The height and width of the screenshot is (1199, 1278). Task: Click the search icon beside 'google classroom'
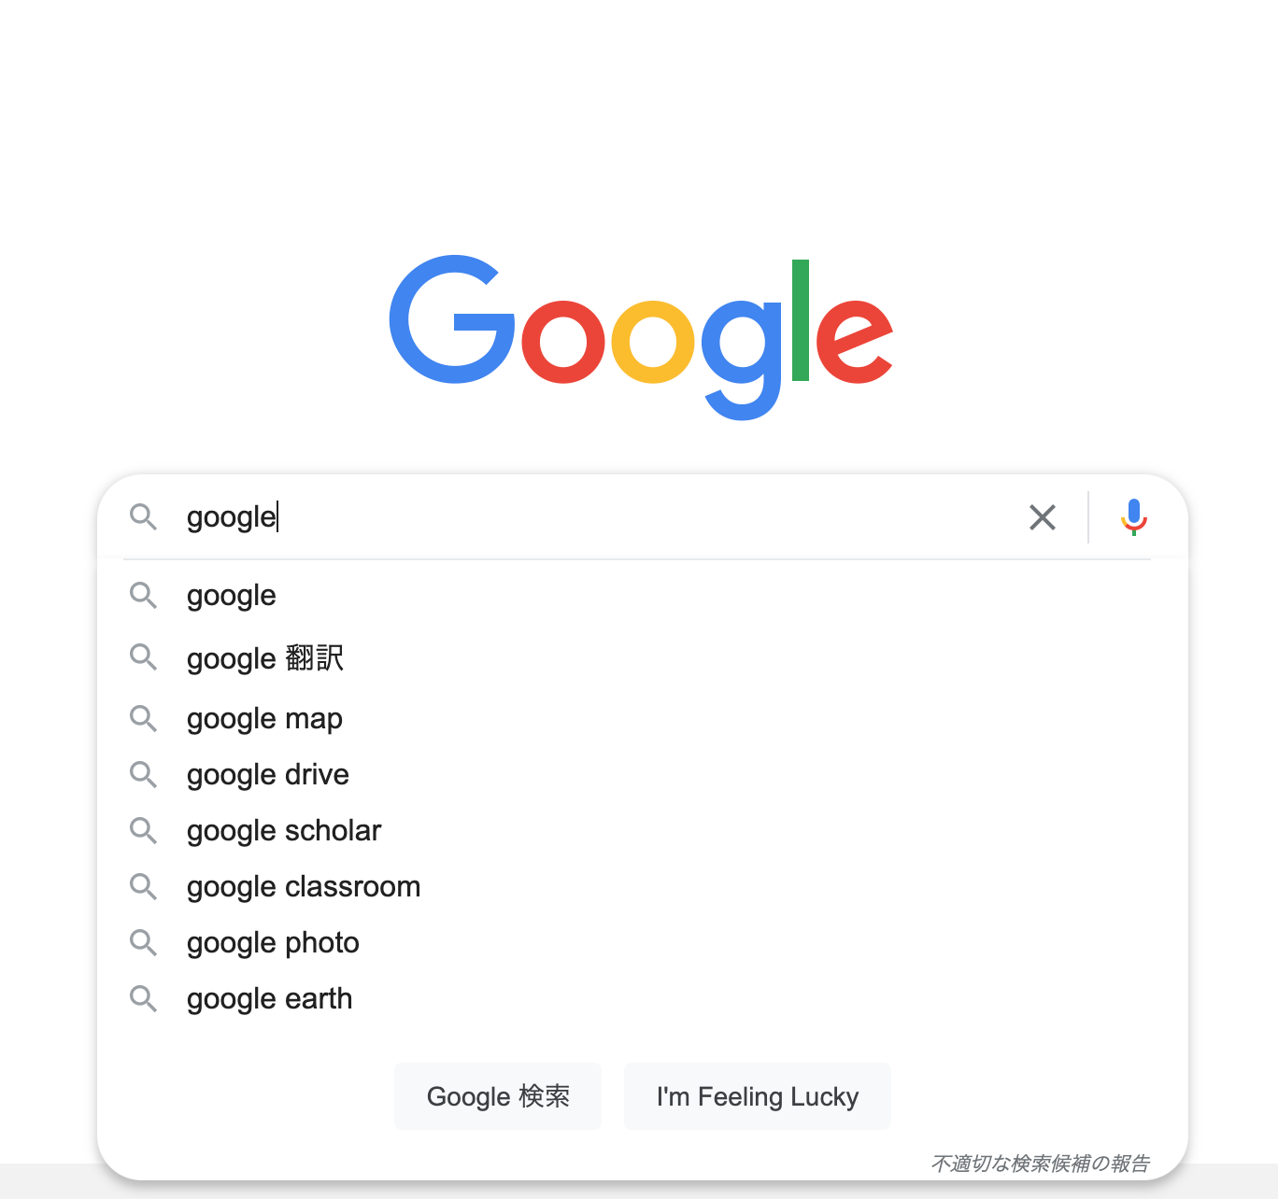tap(143, 886)
